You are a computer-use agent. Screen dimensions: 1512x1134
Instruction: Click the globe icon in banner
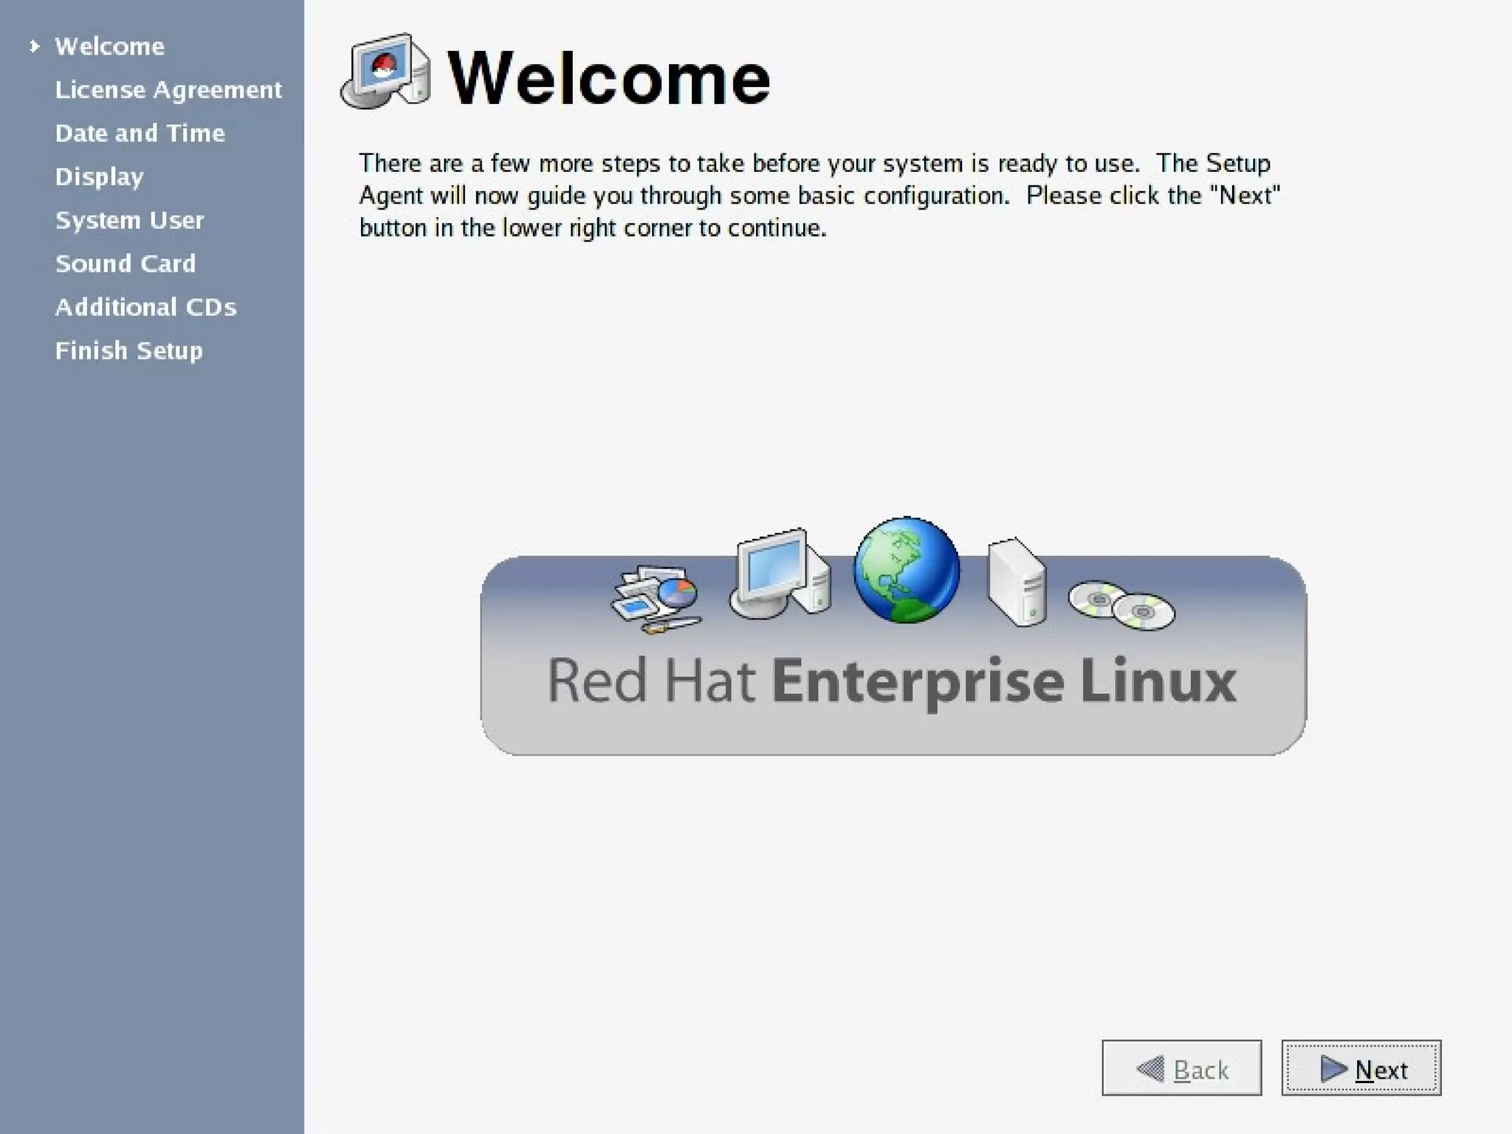click(906, 570)
